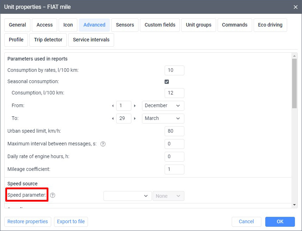Open the December month dropdown

coord(163,105)
